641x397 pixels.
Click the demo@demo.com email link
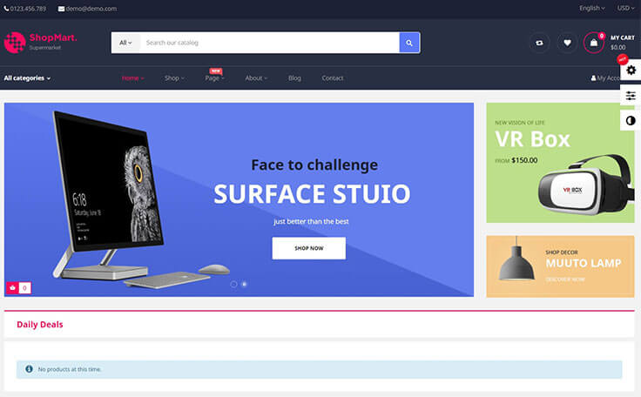(87, 8)
